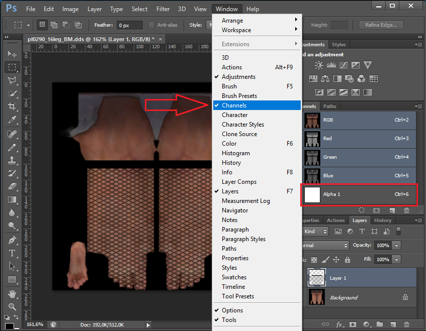The image size is (426, 331).
Task: Select the Clone Stamp tool
Action: [12, 160]
